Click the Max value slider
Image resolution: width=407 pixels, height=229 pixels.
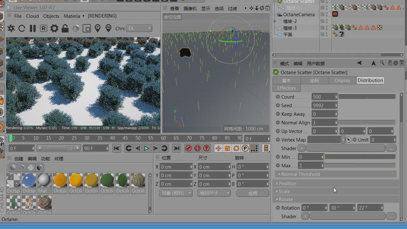coord(360,165)
